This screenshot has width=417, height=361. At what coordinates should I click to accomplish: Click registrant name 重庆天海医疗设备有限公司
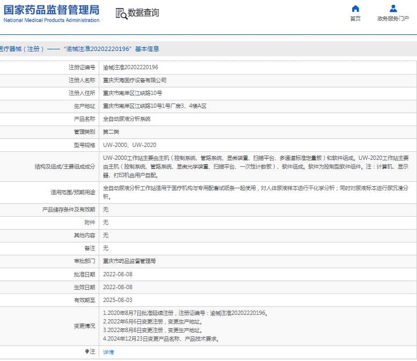tap(135, 80)
